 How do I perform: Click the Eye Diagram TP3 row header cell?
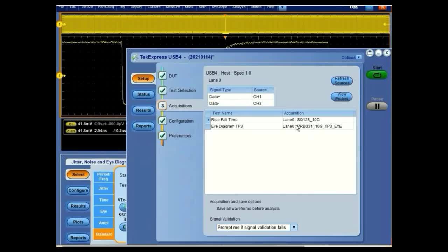(208, 126)
